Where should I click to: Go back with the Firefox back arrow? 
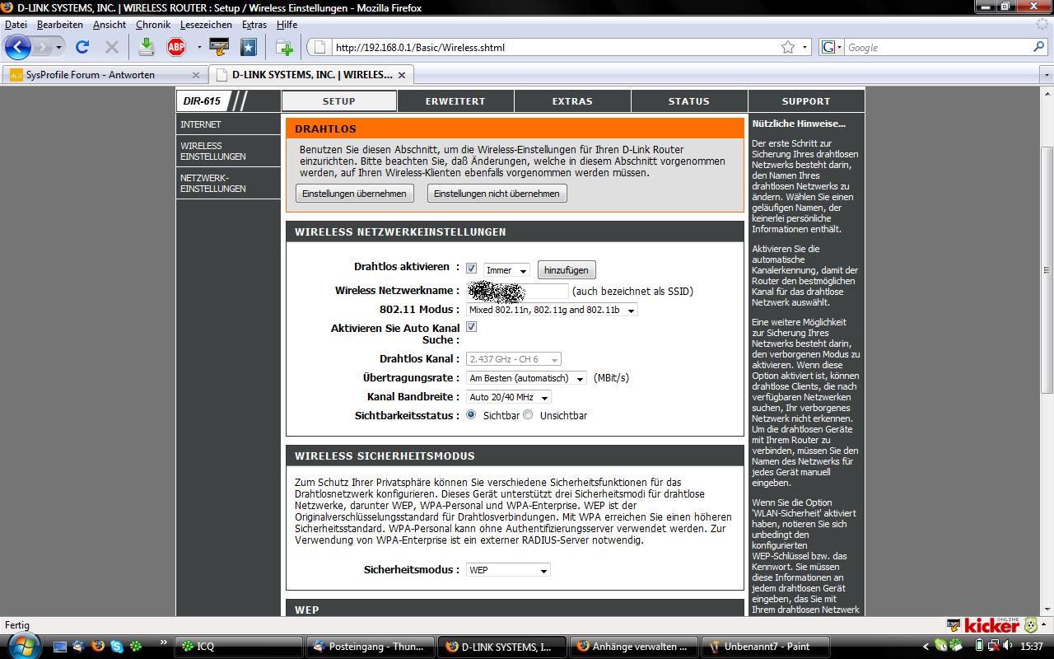(18, 47)
